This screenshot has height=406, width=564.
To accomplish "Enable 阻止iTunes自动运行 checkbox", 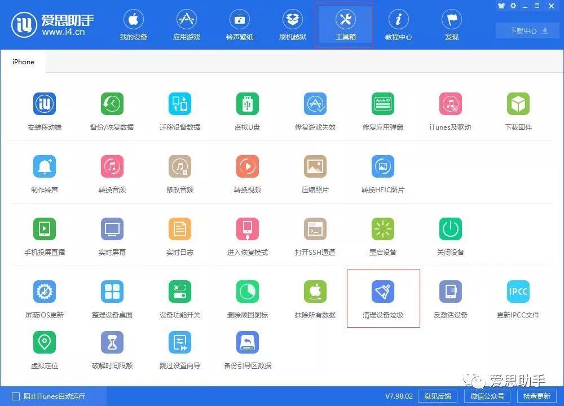I will click(x=16, y=396).
